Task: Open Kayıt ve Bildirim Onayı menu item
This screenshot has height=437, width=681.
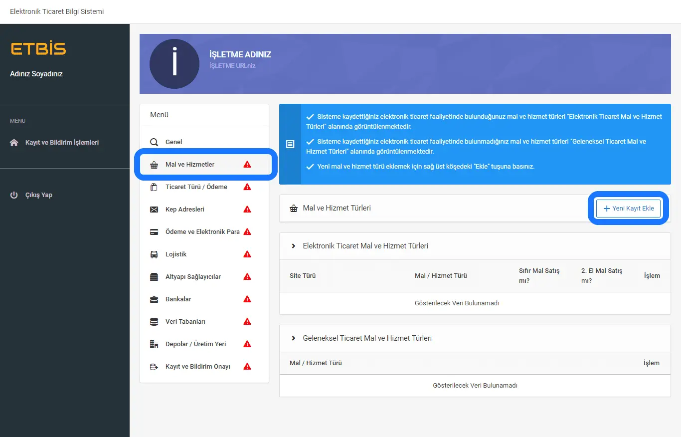Action: click(x=197, y=367)
